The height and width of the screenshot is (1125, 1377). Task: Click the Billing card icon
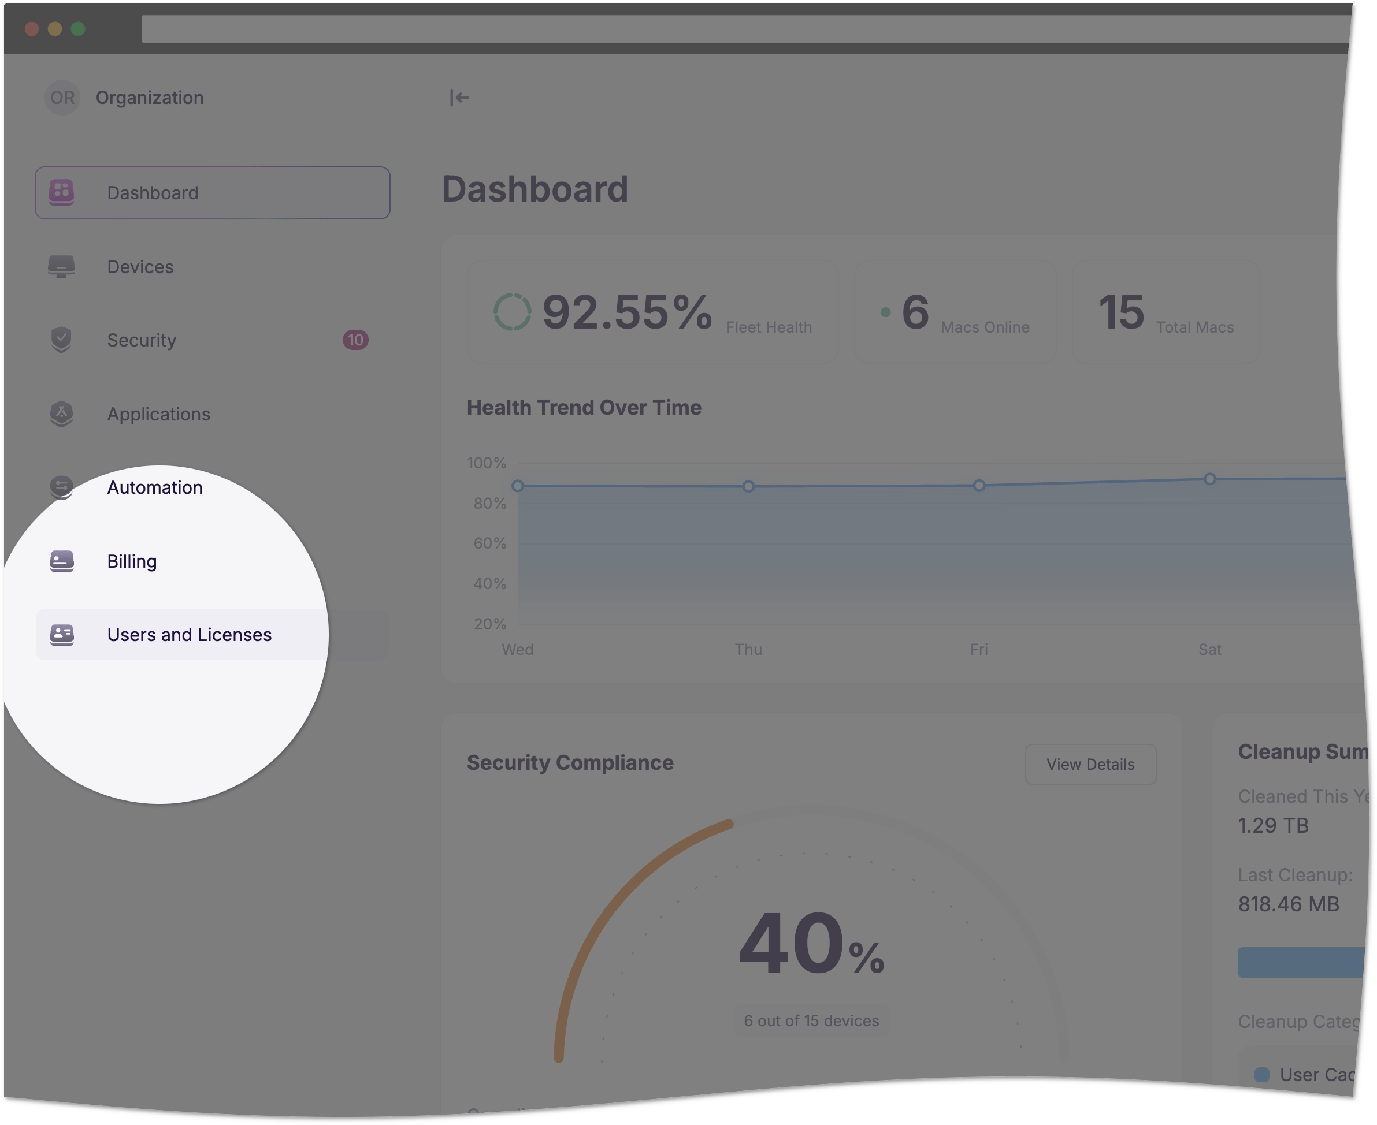[x=62, y=561]
